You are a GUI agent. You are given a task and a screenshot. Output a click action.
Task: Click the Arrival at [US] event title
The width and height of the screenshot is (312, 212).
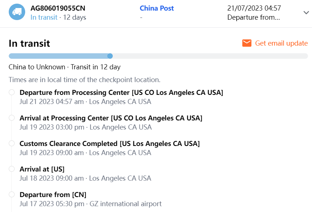(42, 169)
